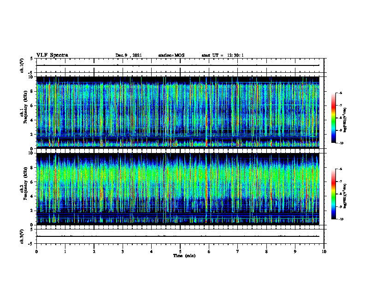Click the ch.1 frequency axis tick "4"

click(x=32, y=120)
